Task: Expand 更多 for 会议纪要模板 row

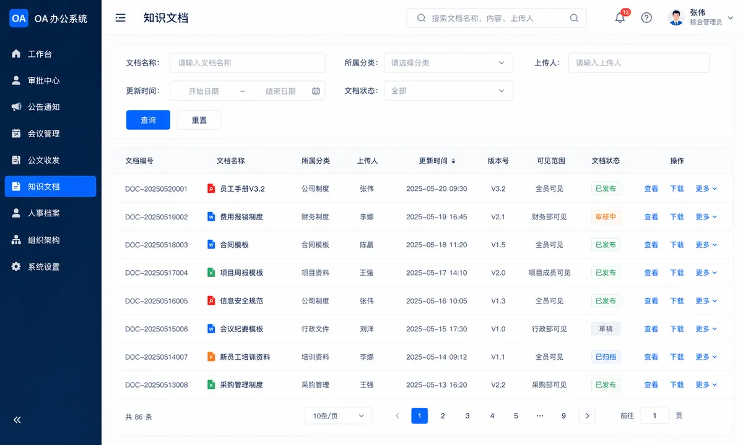Action: click(x=706, y=329)
